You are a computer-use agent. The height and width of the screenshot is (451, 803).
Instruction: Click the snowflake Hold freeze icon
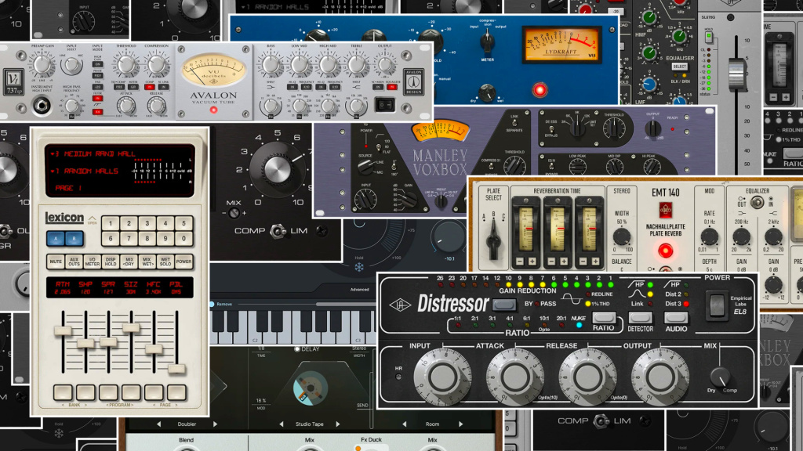[x=359, y=267]
